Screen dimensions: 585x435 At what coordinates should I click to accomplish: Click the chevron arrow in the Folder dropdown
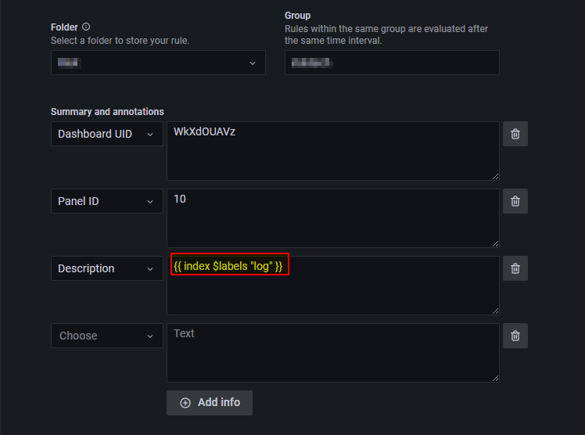pos(253,63)
